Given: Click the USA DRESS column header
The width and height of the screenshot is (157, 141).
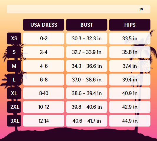Looking at the screenshot, I should (x=44, y=25).
